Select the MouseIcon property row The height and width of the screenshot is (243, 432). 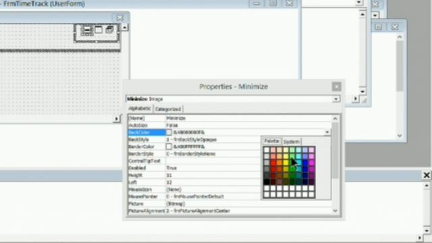coord(194,190)
